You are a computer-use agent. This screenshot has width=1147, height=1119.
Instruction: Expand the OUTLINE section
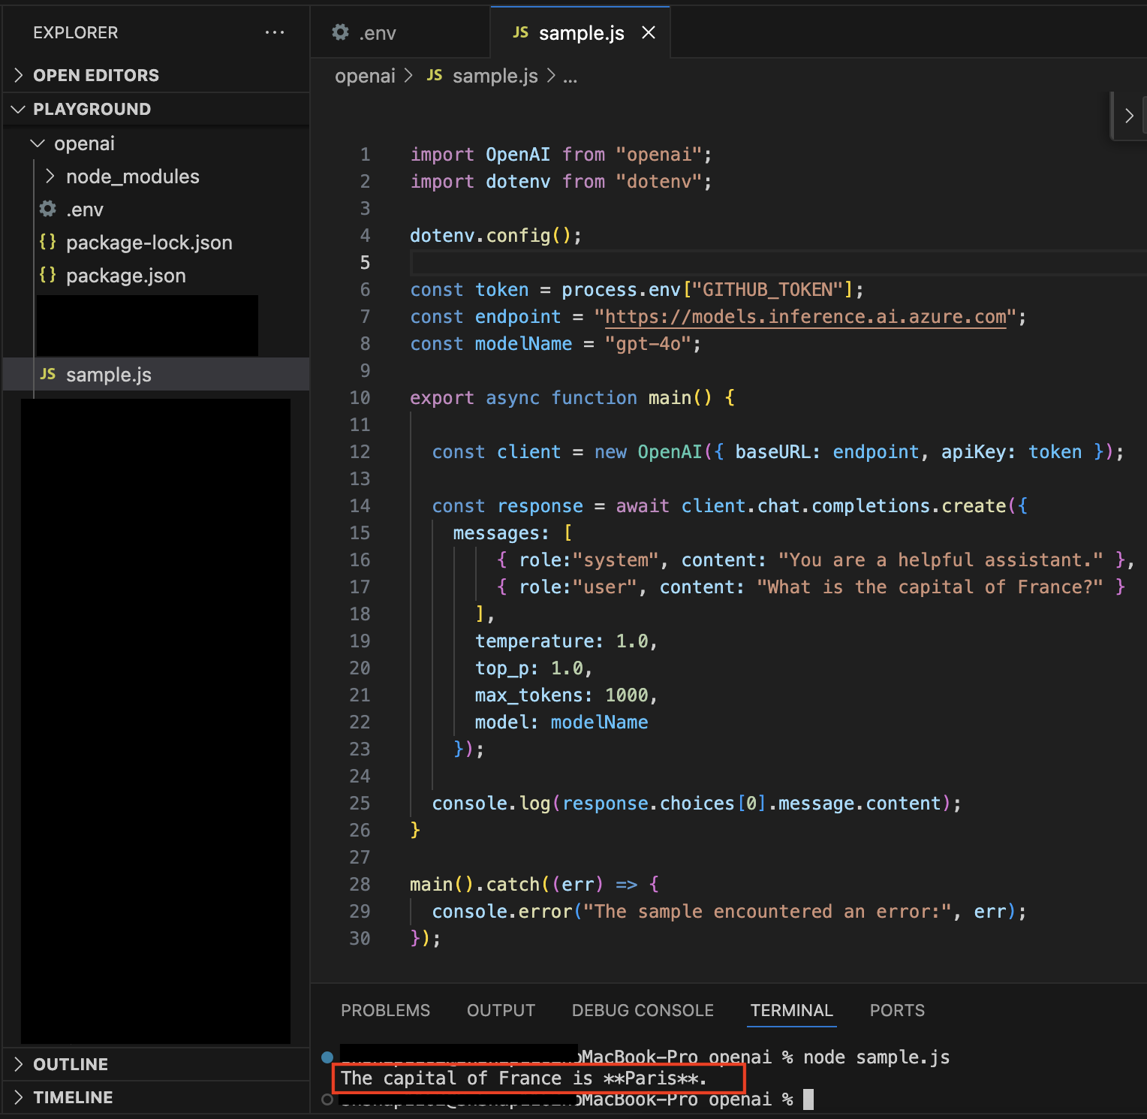tap(18, 1063)
